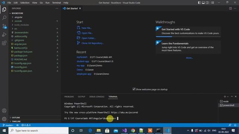Open Learn the Fundamentals walkthrough

(188, 47)
